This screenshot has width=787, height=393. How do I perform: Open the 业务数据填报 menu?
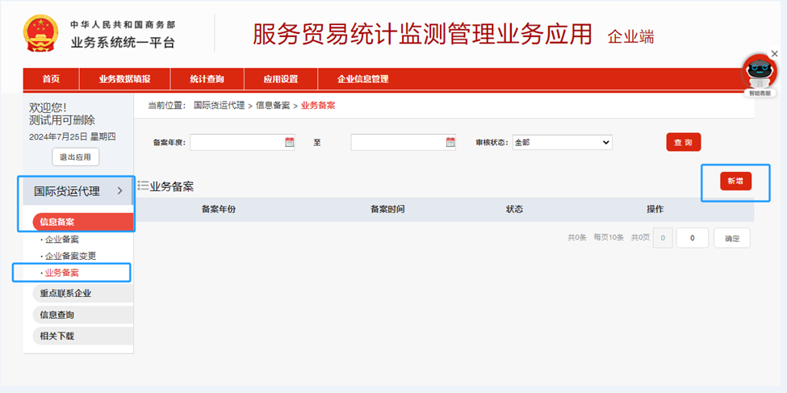coord(124,79)
